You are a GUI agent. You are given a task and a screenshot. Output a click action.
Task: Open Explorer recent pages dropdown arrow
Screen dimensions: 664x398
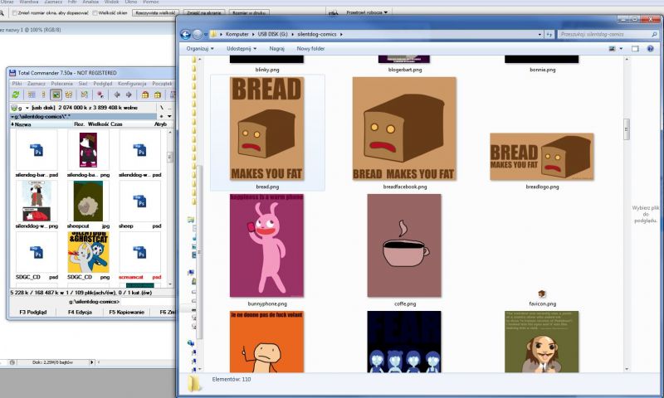206,34
